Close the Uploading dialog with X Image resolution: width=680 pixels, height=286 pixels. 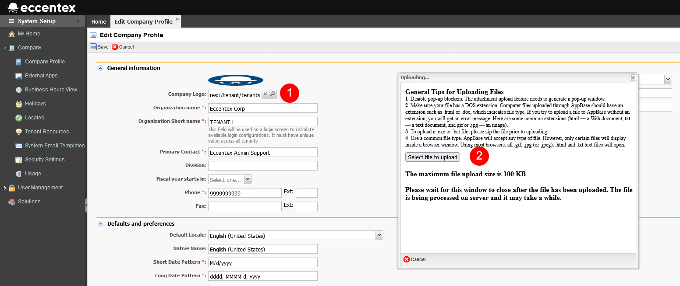(x=633, y=77)
